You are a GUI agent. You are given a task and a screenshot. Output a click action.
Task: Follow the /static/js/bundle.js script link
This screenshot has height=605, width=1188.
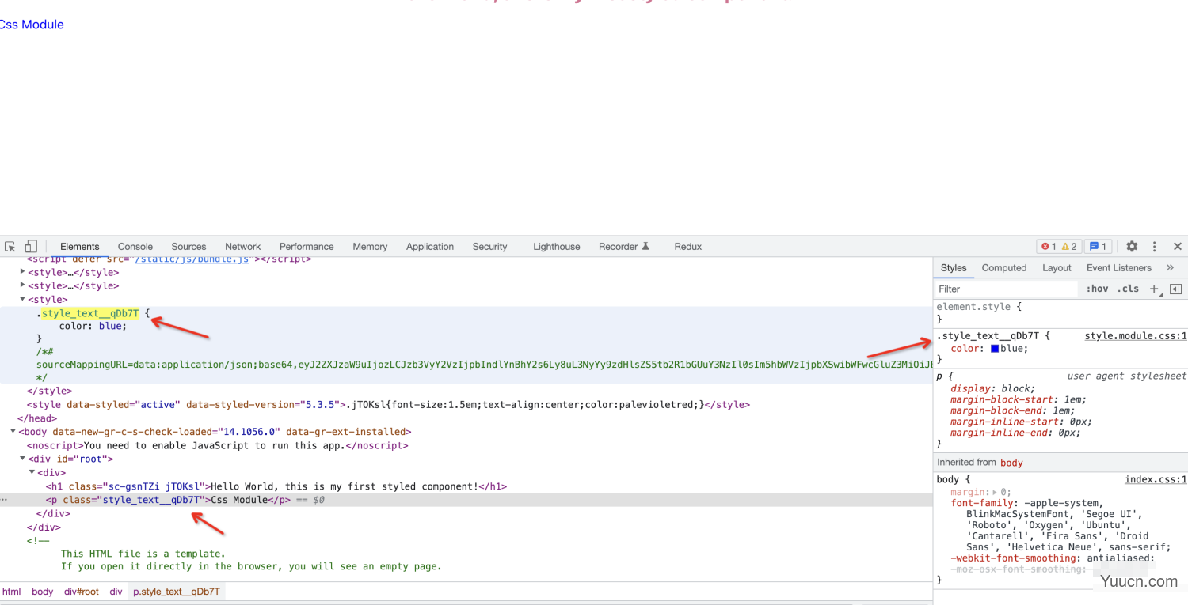click(x=192, y=259)
